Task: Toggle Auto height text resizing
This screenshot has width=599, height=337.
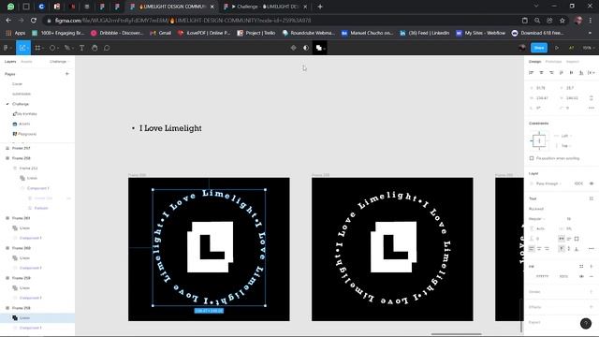Action: [x=569, y=239]
